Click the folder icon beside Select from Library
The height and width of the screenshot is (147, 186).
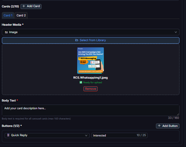[x=76, y=40]
